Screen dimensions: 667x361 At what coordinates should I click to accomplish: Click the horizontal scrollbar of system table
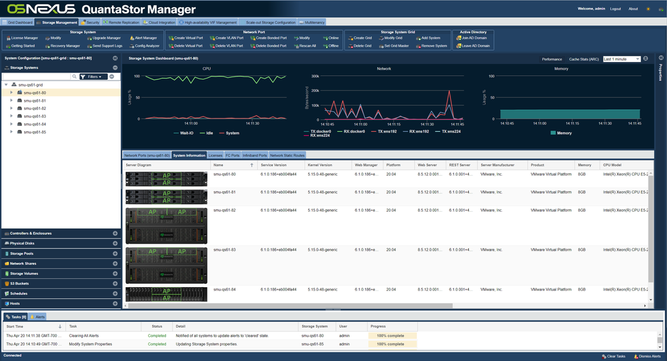coord(291,305)
